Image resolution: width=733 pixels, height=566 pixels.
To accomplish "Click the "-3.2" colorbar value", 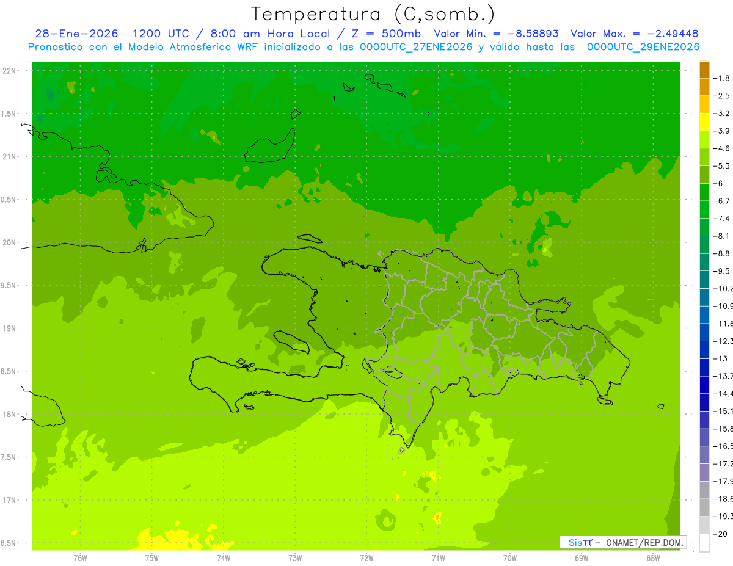I will click(722, 113).
